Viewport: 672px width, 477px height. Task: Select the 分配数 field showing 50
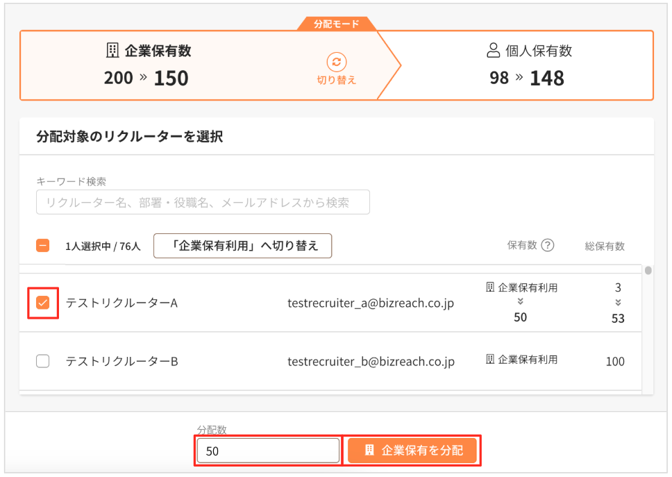tap(267, 450)
